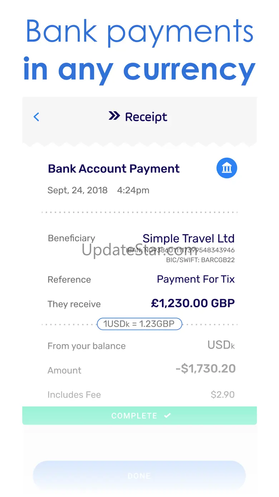Tap the Bank Account Payment heading

point(114,169)
